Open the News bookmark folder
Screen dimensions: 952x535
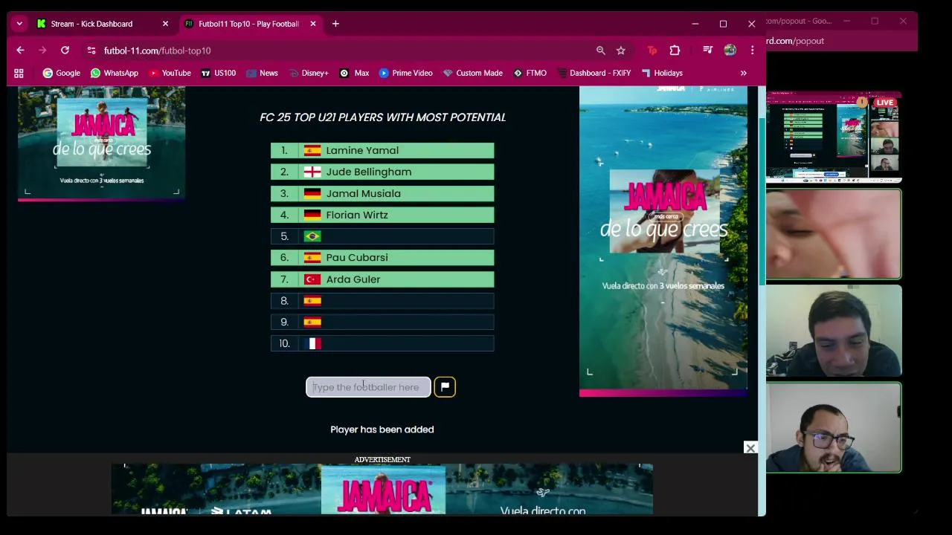click(262, 73)
